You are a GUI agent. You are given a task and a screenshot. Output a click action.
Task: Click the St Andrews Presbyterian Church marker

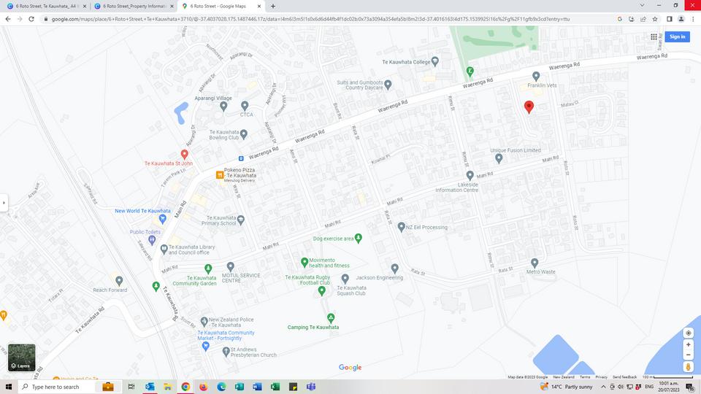(226, 352)
